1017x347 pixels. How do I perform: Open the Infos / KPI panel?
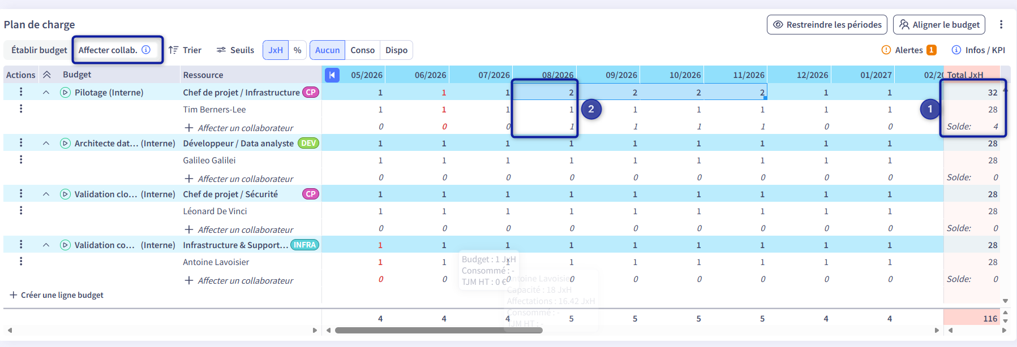click(979, 50)
